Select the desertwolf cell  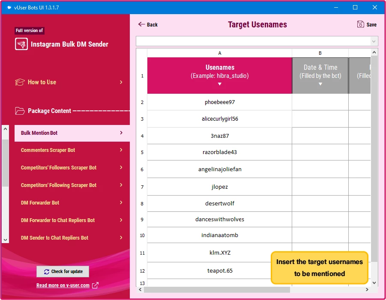click(x=220, y=204)
